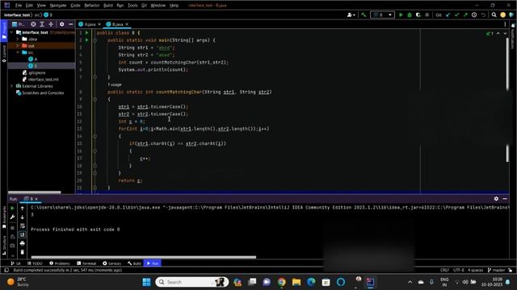Open the Git tool window button

pos(15,263)
